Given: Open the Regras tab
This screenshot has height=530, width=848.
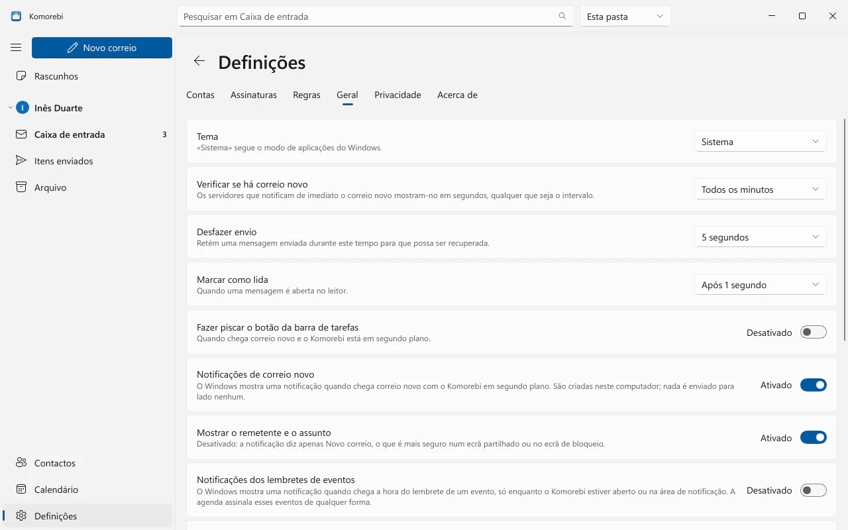Looking at the screenshot, I should pyautogui.click(x=307, y=95).
